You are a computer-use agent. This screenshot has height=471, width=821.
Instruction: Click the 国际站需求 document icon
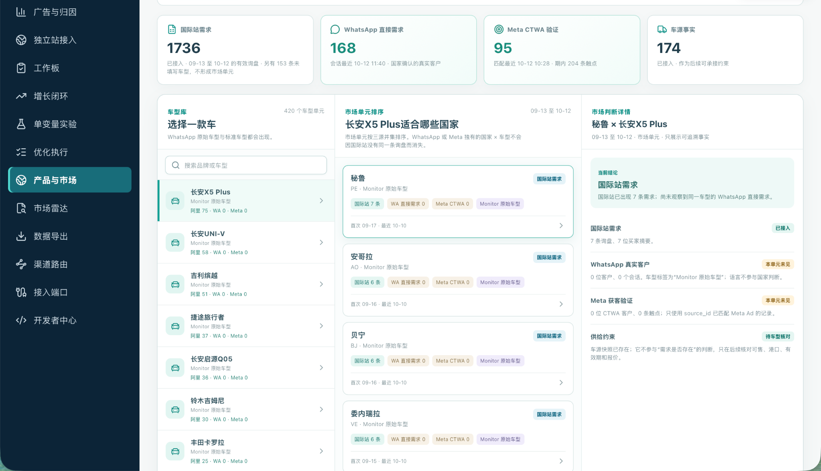[172, 30]
